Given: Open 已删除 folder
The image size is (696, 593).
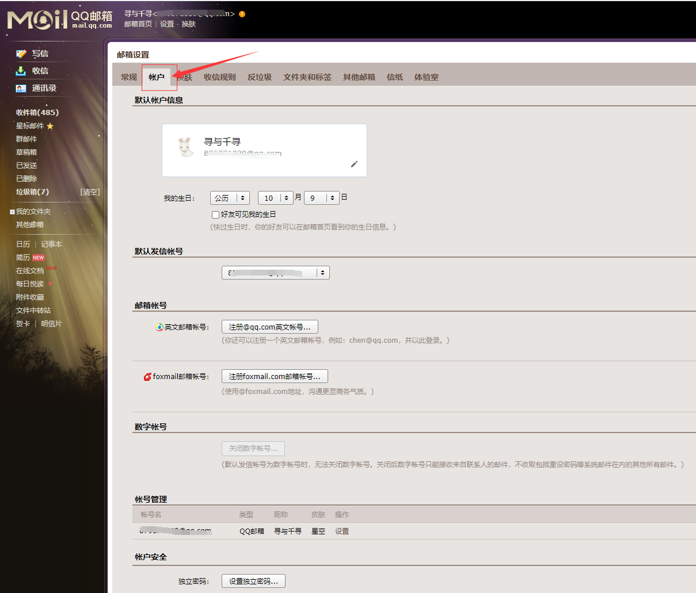Looking at the screenshot, I should coord(26,179).
